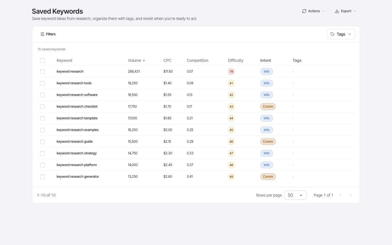Tick the 'keyword research platform' checkbox
392x245 pixels.
[42, 165]
